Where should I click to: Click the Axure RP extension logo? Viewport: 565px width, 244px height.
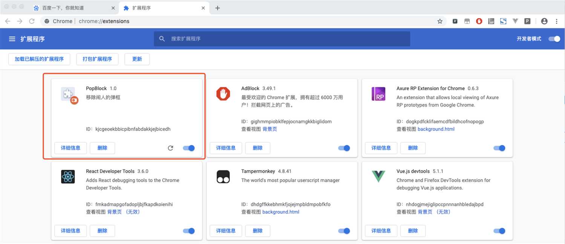pos(378,94)
